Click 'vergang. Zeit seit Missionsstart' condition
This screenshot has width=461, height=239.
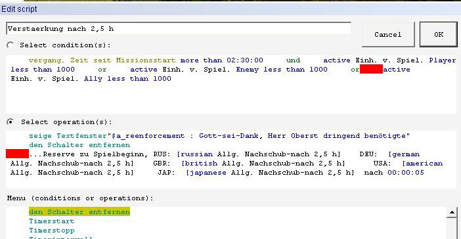[x=102, y=60]
